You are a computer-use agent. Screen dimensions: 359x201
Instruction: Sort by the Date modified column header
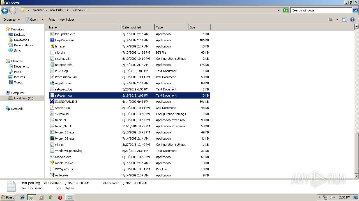(x=138, y=27)
